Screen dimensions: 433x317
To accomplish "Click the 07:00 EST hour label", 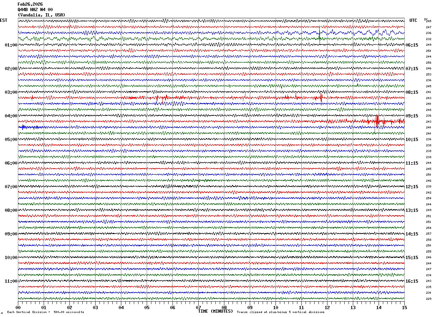I will (x=11, y=187).
